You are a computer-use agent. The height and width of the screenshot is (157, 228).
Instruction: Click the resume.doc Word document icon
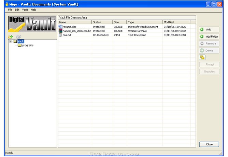(x=60, y=27)
